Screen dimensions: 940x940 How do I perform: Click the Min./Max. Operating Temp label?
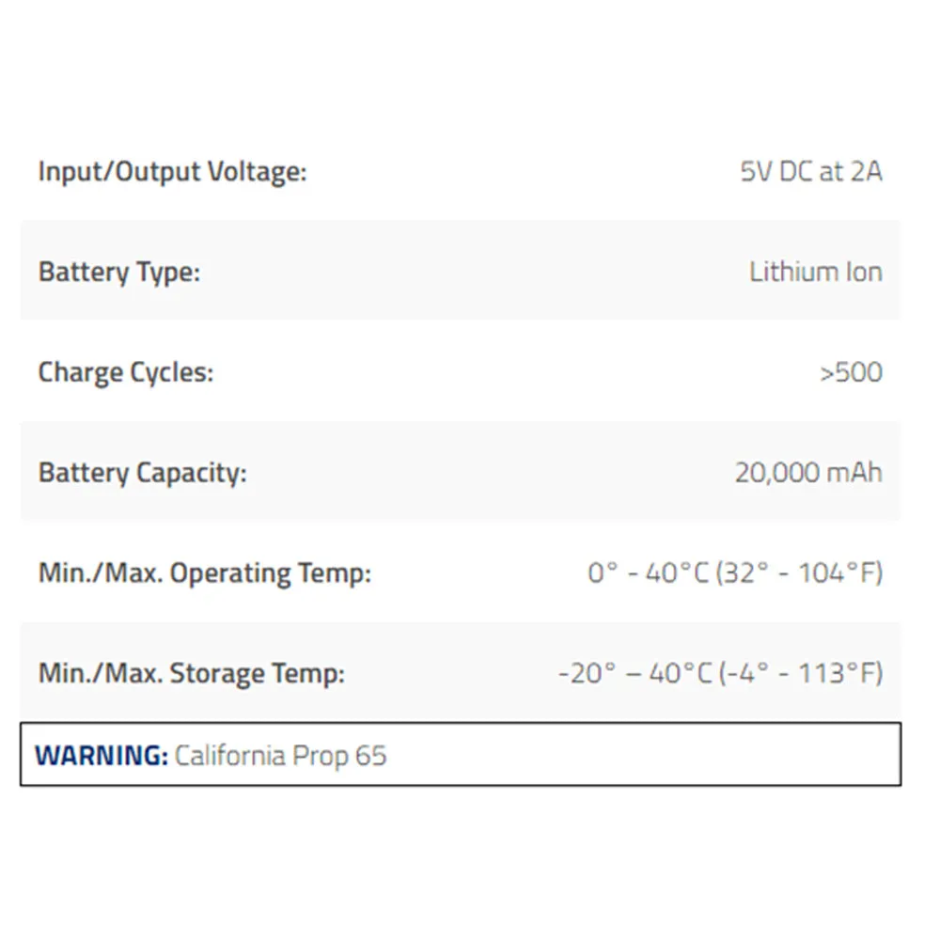(x=205, y=573)
